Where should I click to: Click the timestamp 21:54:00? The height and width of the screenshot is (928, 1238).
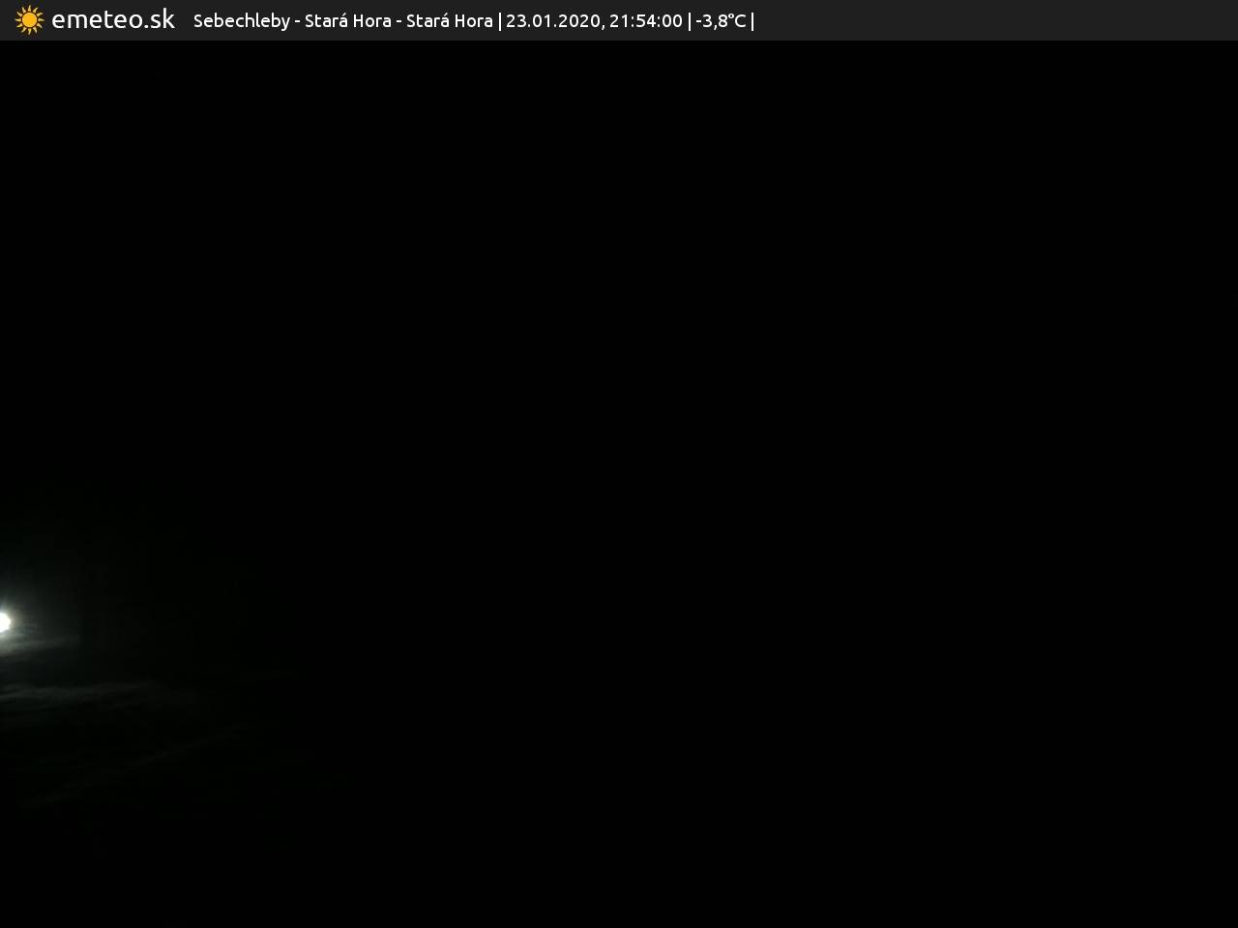[645, 21]
